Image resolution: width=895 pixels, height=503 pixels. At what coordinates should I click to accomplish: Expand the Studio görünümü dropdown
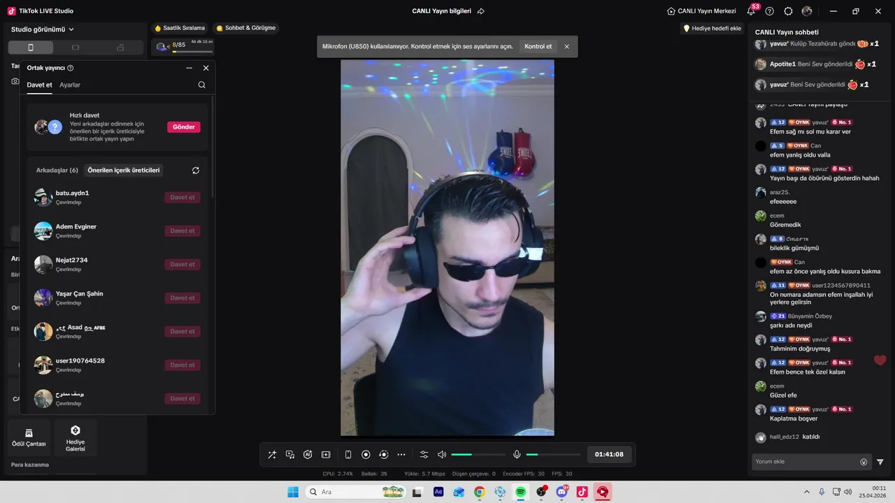[43, 29]
